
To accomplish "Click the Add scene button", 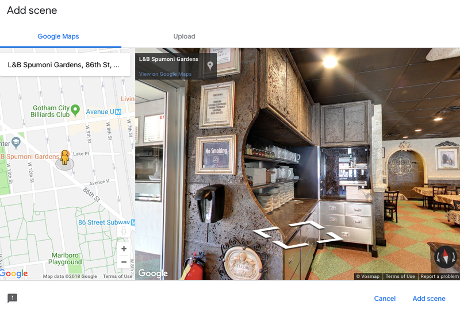I will point(429,299).
